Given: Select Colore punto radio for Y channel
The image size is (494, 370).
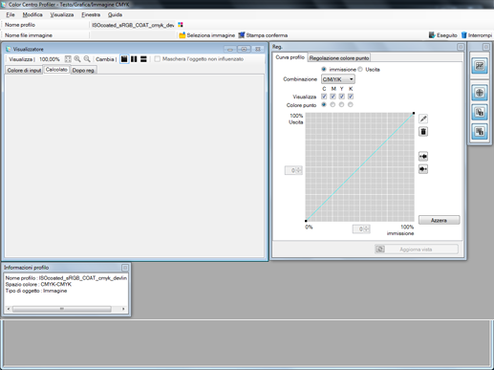Looking at the screenshot, I should [342, 105].
